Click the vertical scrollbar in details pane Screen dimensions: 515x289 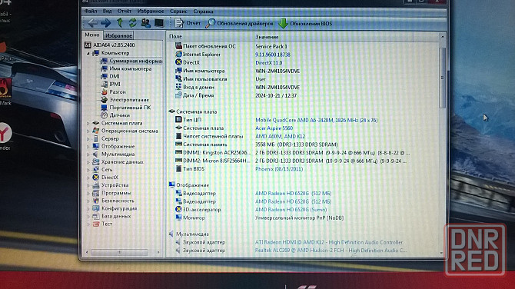pyautogui.click(x=443, y=78)
